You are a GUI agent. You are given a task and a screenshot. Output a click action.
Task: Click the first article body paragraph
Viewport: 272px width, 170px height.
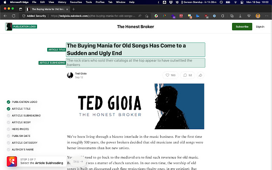click(x=135, y=142)
